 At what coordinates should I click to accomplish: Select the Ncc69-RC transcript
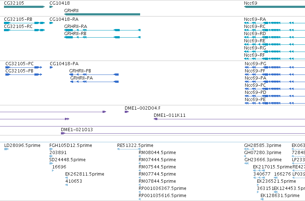pyautogui.click(x=255, y=27)
